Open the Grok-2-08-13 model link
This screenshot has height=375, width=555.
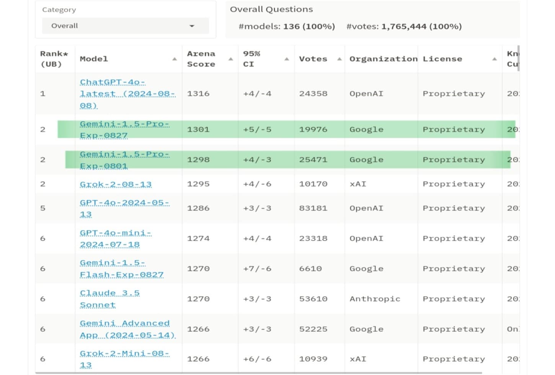tap(116, 184)
